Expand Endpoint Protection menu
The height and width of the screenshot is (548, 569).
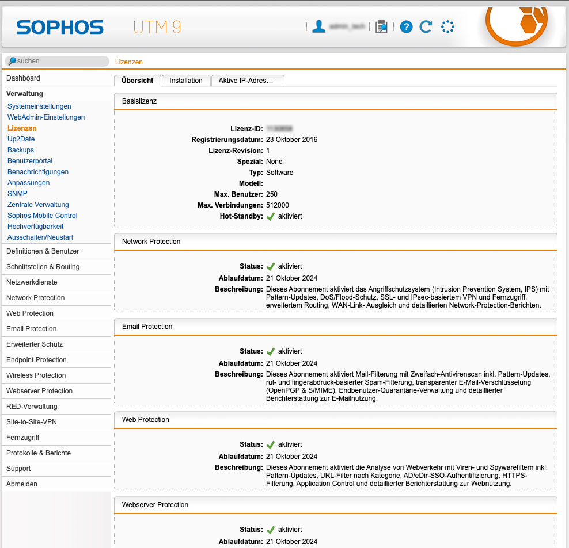[x=56, y=361]
